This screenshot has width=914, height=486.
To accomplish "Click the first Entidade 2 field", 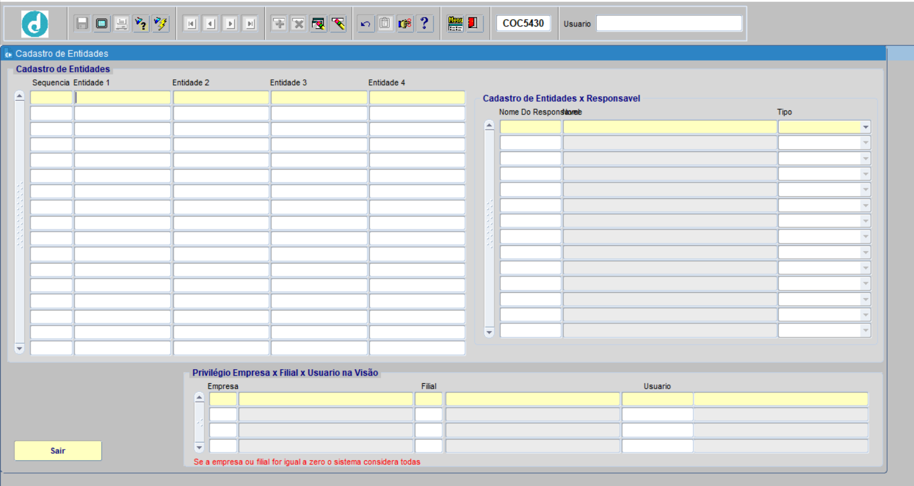I will coord(221,97).
